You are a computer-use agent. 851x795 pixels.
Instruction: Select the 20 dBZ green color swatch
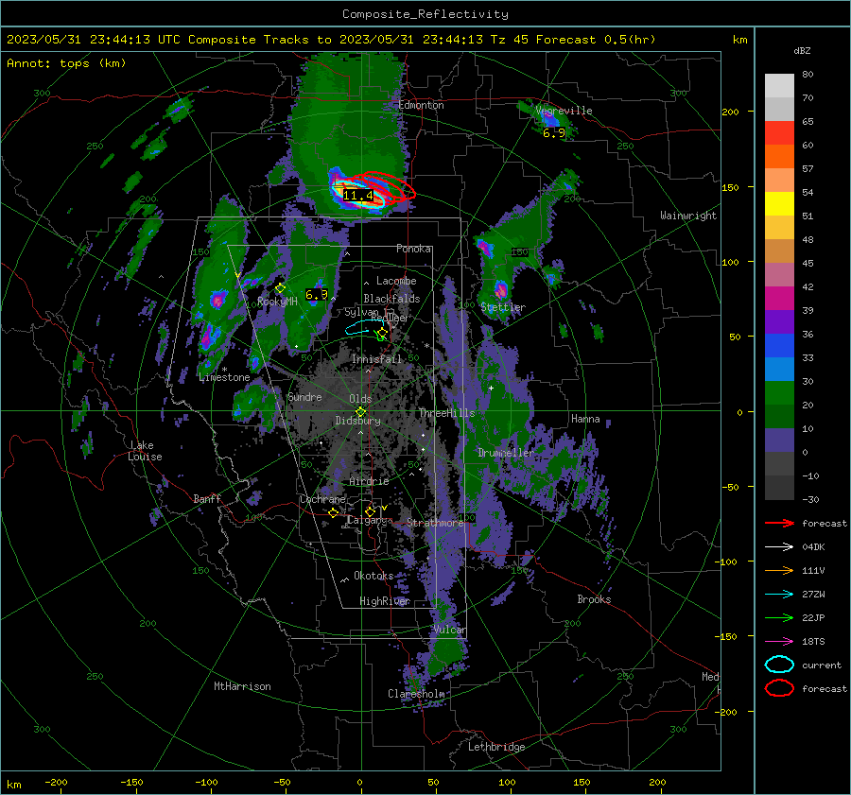point(779,393)
